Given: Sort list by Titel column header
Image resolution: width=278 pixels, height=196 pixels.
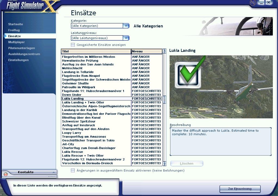Looking at the screenshot, I should [96, 51].
